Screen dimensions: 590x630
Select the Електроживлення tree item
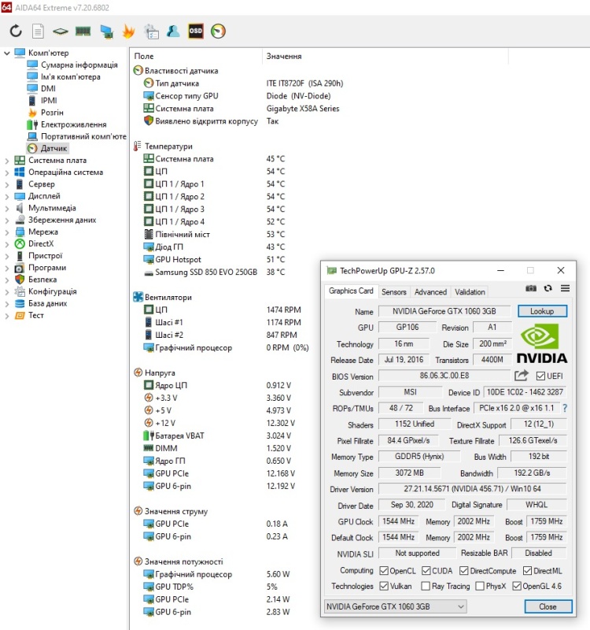coord(73,124)
